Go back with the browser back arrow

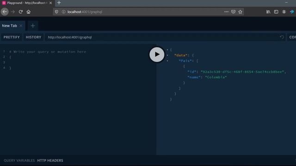click(5, 12)
